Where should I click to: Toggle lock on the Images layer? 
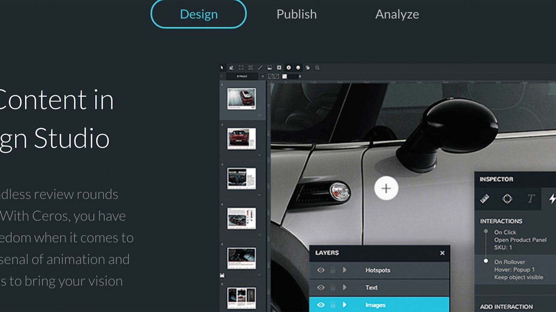point(332,305)
